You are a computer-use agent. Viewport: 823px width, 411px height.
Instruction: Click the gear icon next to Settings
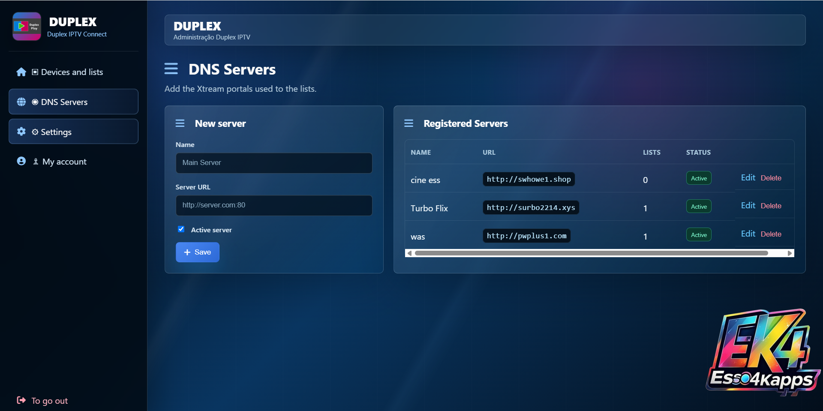click(21, 132)
